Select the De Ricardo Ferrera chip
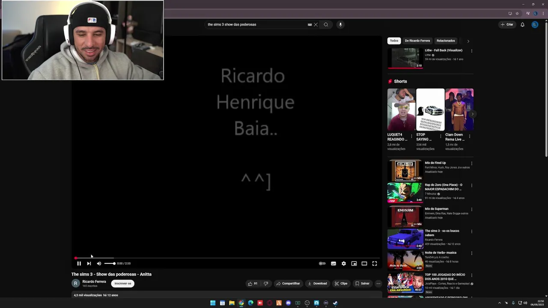The height and width of the screenshot is (308, 548). [417, 41]
